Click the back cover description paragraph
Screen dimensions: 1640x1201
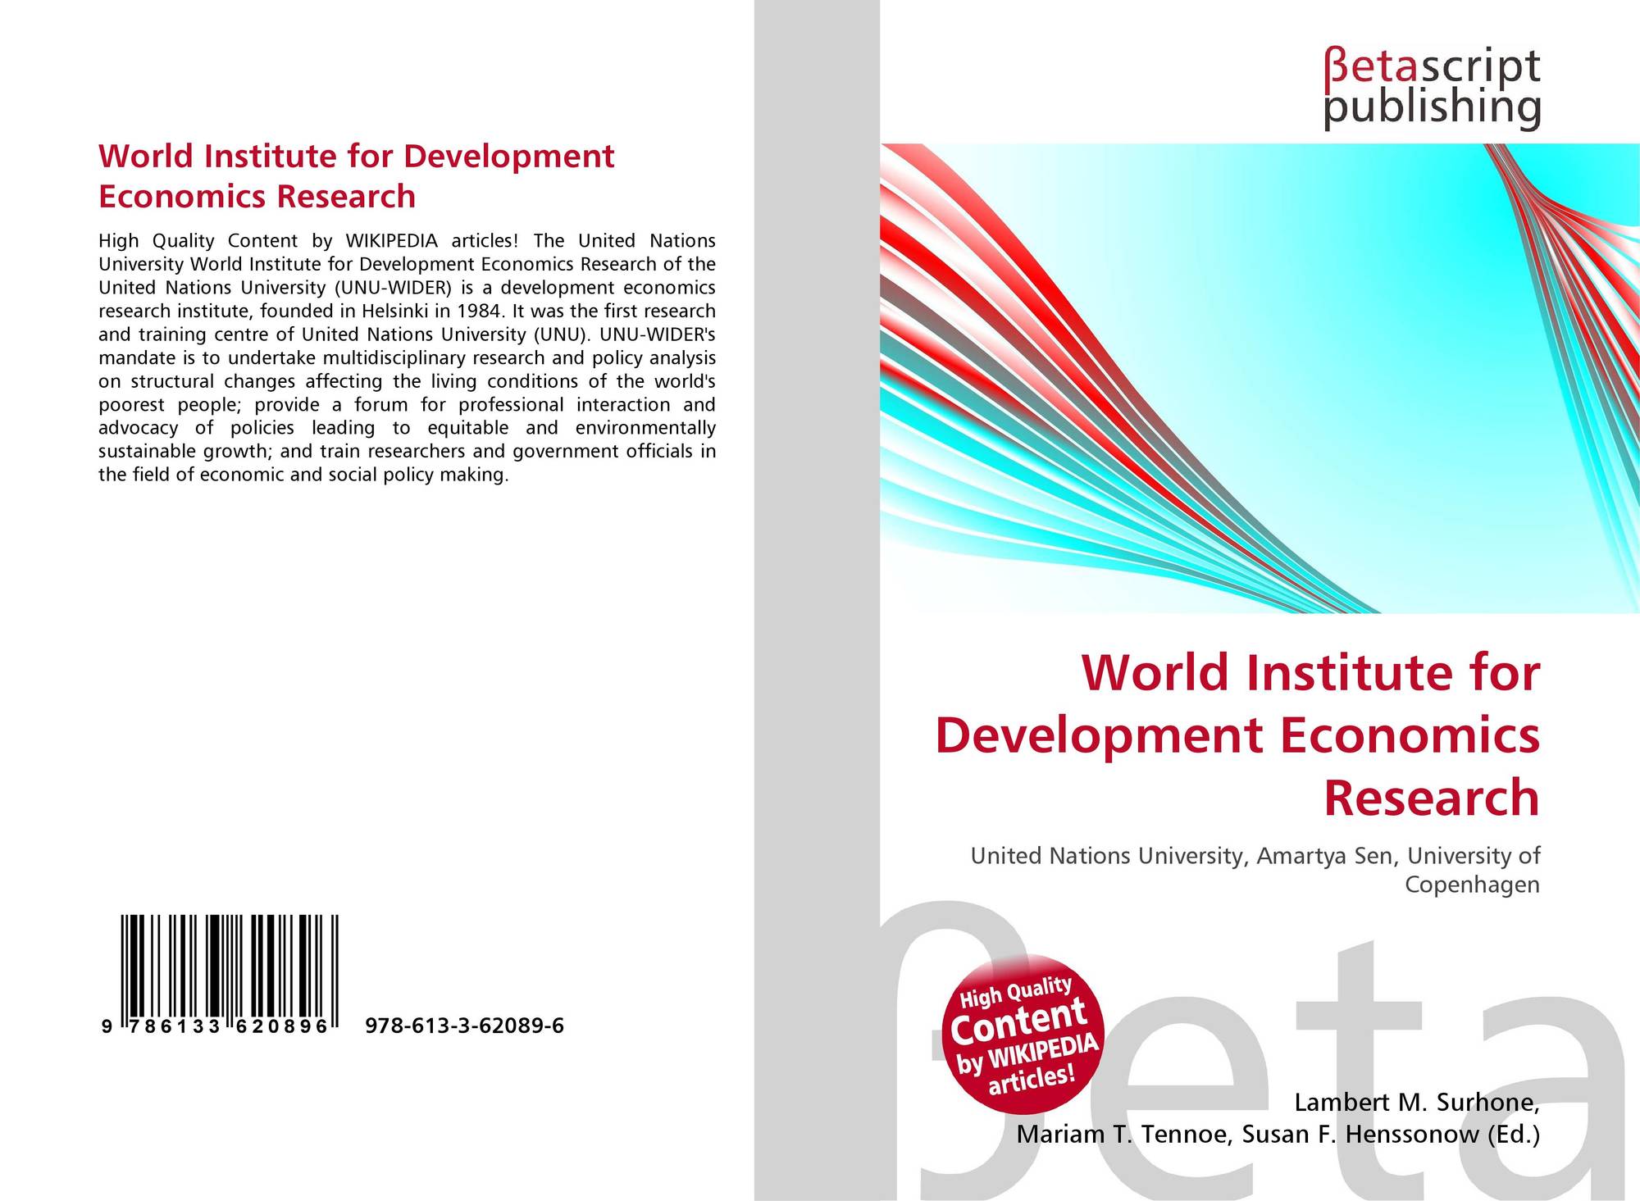(408, 357)
